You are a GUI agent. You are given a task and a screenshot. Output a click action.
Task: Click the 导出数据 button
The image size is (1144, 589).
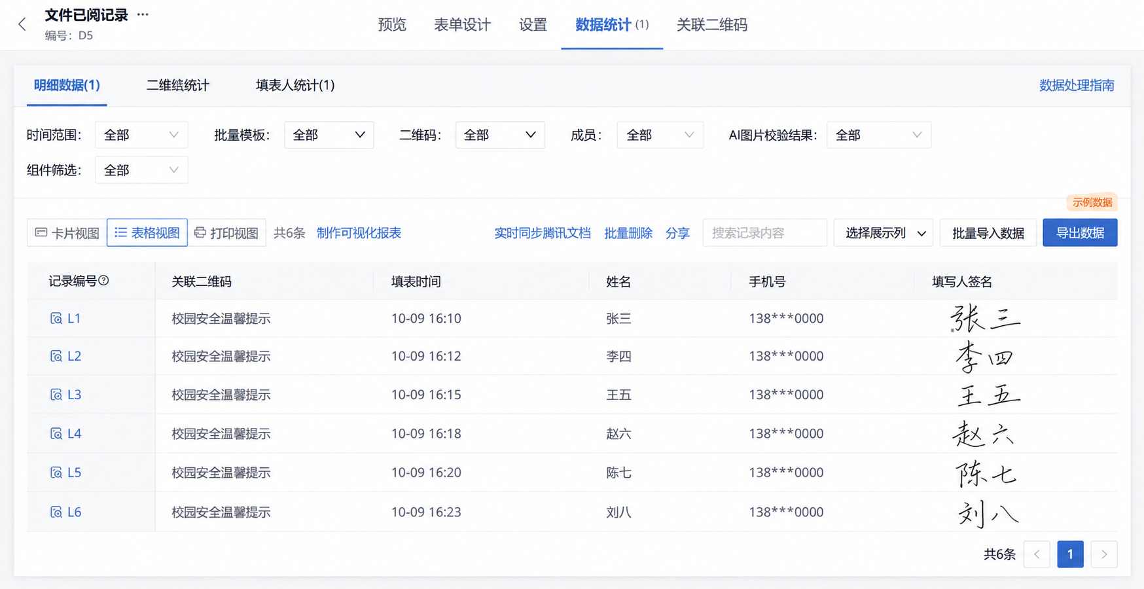1080,233
